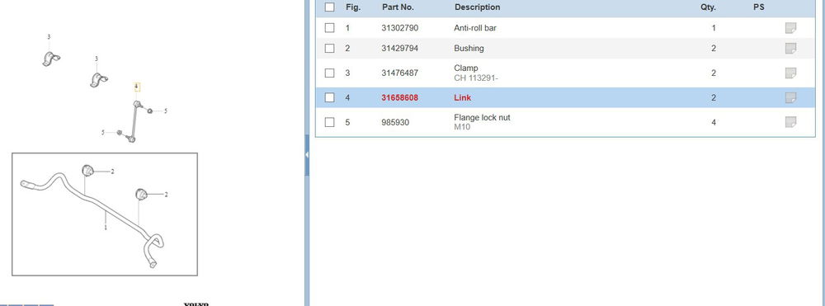
Task: Select the M10 size note
Action: [x=462, y=127]
